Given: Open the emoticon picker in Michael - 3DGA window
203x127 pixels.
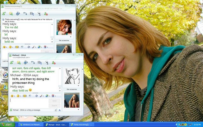Looking at the screenshot, I should pyautogui.click(x=12, y=96).
